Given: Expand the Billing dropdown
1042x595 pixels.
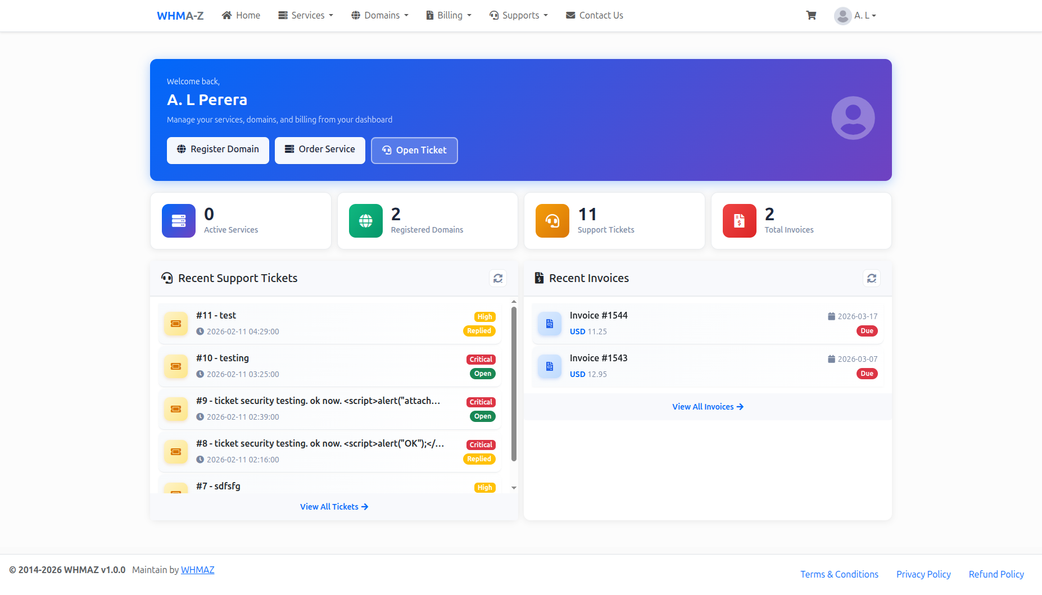Looking at the screenshot, I should (x=448, y=15).
